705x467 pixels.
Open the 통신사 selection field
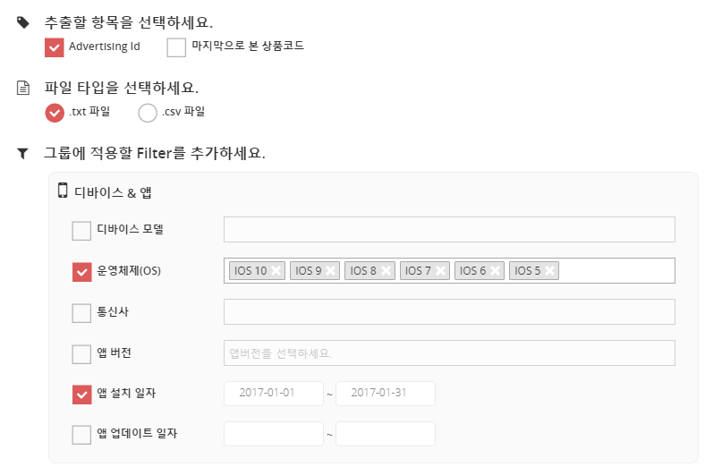[448, 312]
